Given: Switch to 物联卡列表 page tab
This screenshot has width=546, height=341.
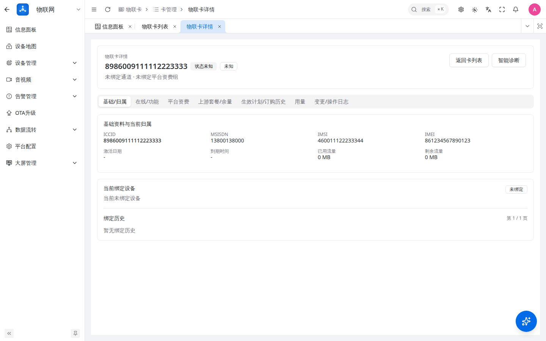Looking at the screenshot, I should pyautogui.click(x=155, y=27).
